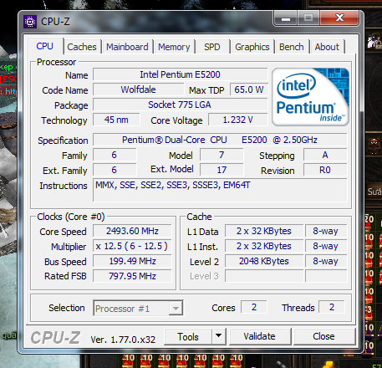Screen dimensions: 382x368
Task: Open the Processor #1 selection dropdown
Action: 138,309
